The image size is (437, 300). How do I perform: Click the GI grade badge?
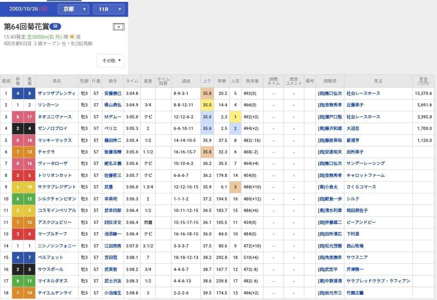pyautogui.click(x=55, y=26)
